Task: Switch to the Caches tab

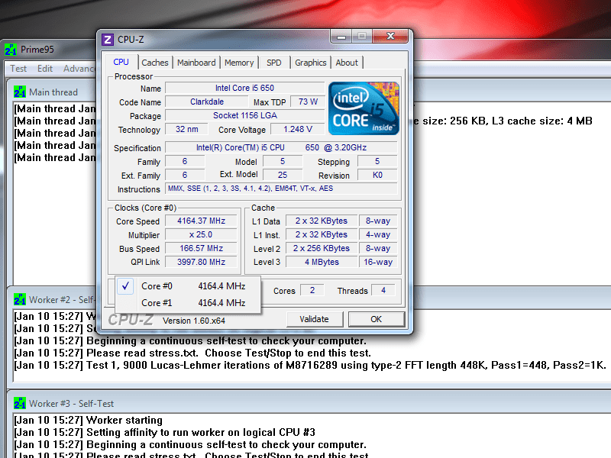Action: (x=155, y=63)
